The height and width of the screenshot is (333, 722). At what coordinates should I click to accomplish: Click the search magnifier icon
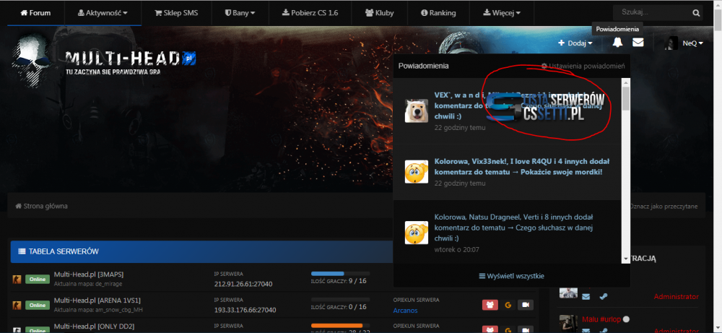coord(696,13)
